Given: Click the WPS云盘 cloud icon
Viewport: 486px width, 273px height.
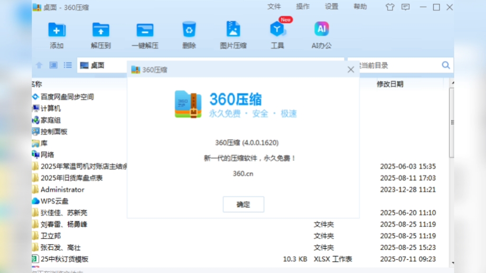Looking at the screenshot, I should [x=36, y=201].
